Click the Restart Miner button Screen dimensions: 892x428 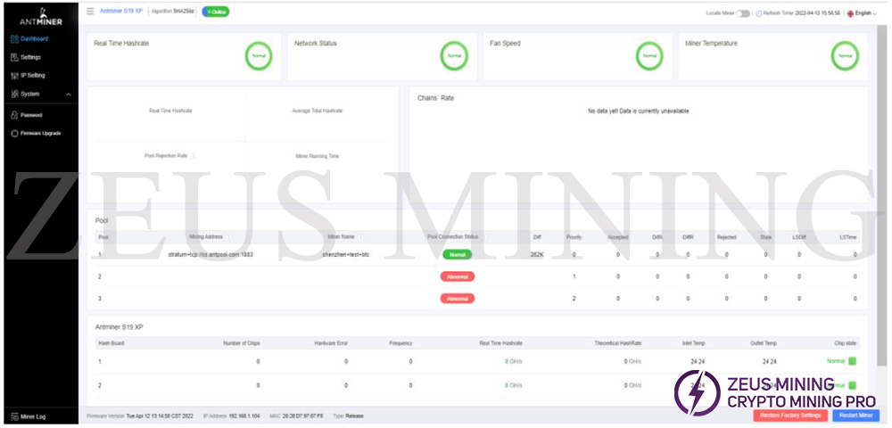click(x=855, y=416)
